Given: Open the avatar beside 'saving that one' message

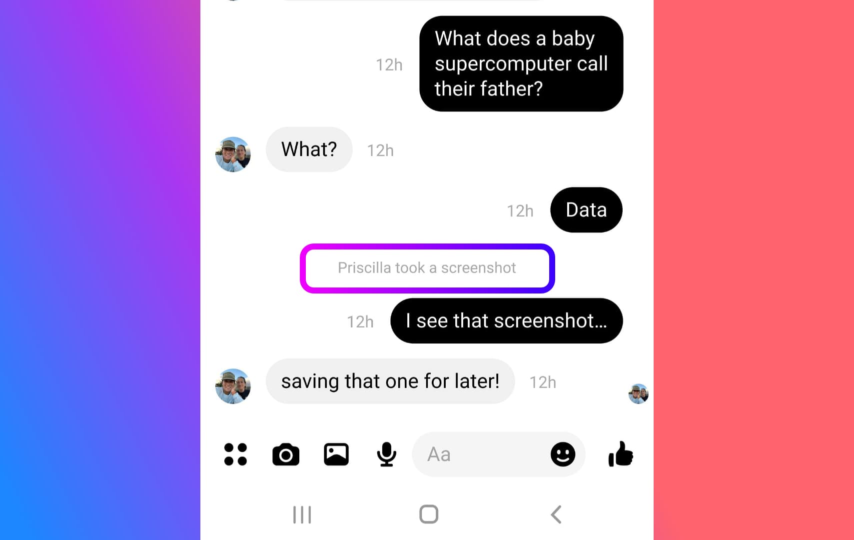Looking at the screenshot, I should click(233, 386).
